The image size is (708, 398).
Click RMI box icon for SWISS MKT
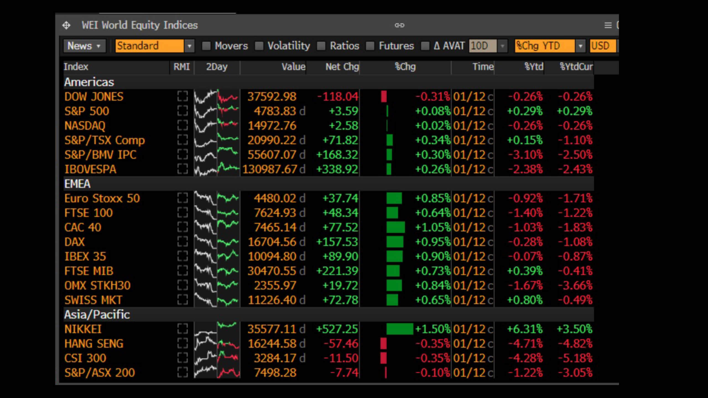[x=183, y=300]
